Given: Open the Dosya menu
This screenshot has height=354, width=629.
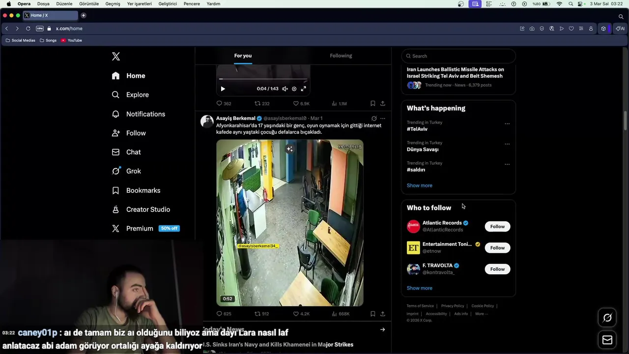Looking at the screenshot, I should click(x=43, y=4).
